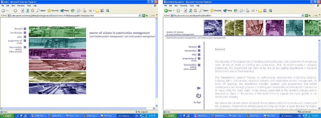Click the square next to forward on Index page
The height and width of the screenshot is (118, 321).
click(25, 29)
